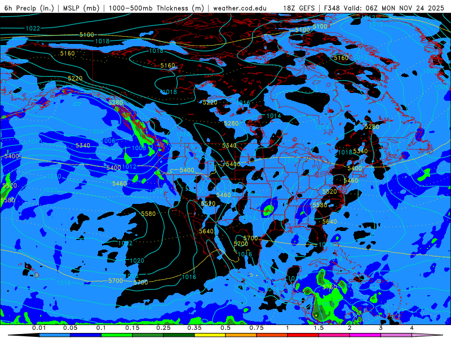Image resolution: width=451 pixels, height=338 pixels.
Task: Select the light blue 0.01 legend swatch
Action: (55, 335)
